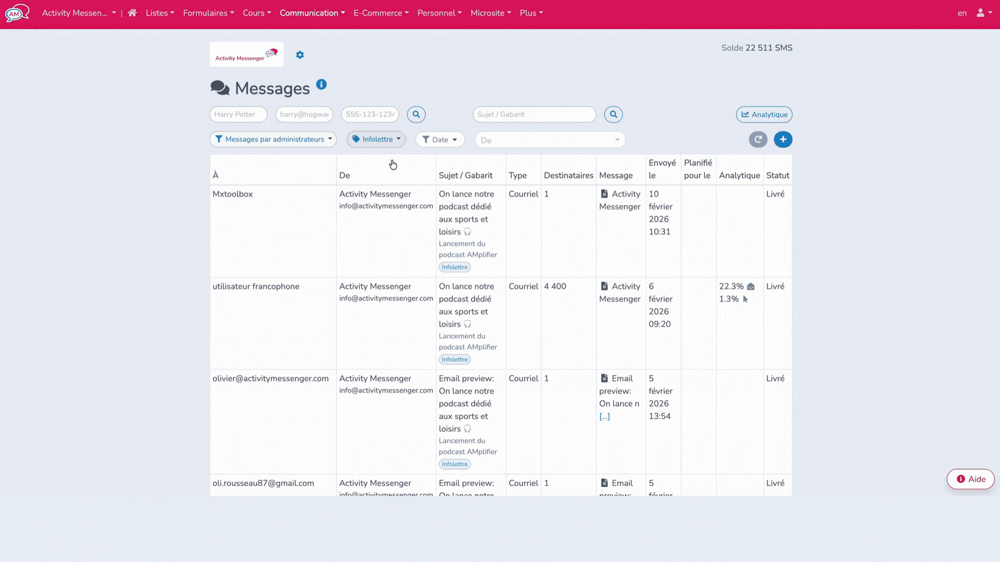Image resolution: width=1000 pixels, height=562 pixels.
Task: Click the AM speech bubble logo top left
Action: [17, 13]
